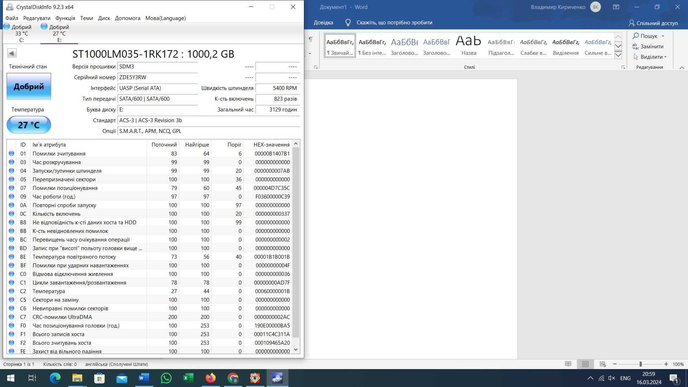Viewport: 688px width, 387px height.
Task: Select the Помилки зчитування attribute row
Action: click(150, 153)
